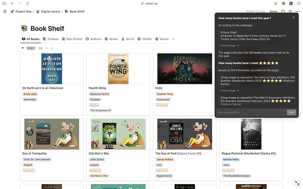Navigate to Digital Library breadcrumb
This screenshot has height=189, width=303.
pyautogui.click(x=48, y=11)
